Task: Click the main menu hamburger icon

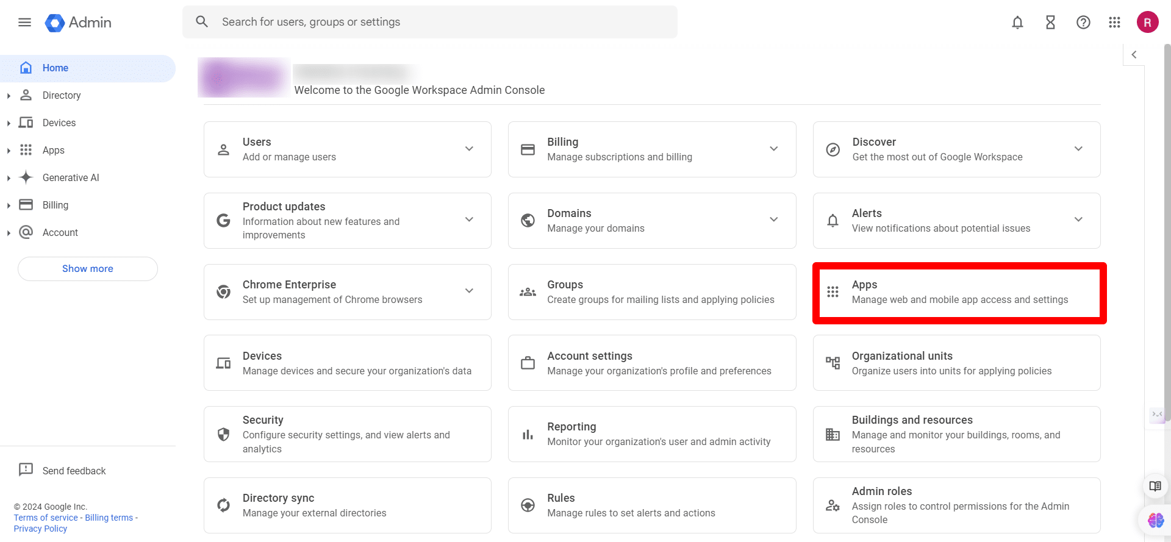Action: click(x=24, y=23)
